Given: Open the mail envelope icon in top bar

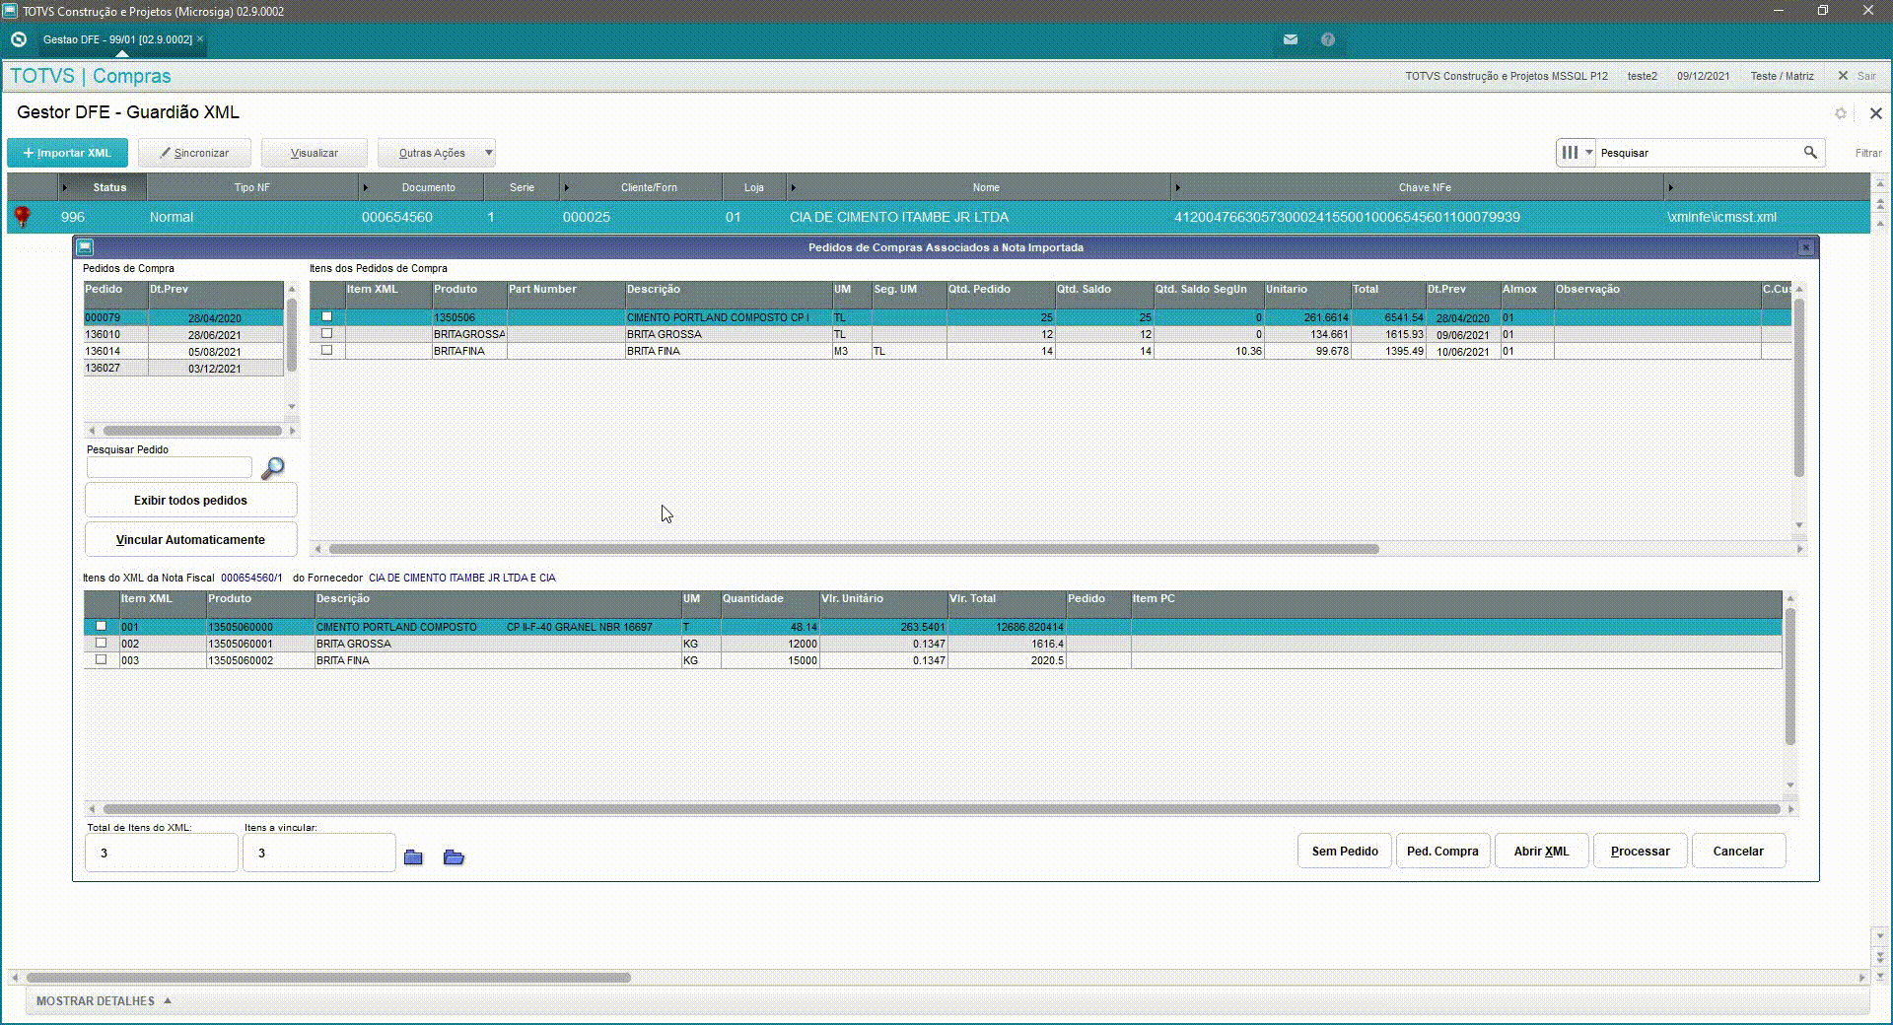Looking at the screenshot, I should 1290,39.
